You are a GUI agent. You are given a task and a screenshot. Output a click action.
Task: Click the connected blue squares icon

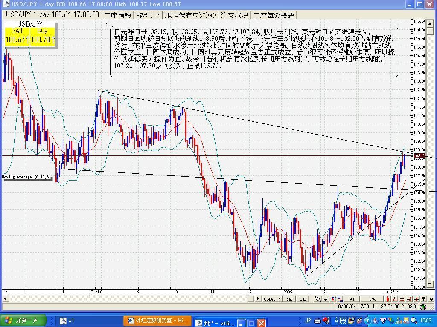coord(341,299)
